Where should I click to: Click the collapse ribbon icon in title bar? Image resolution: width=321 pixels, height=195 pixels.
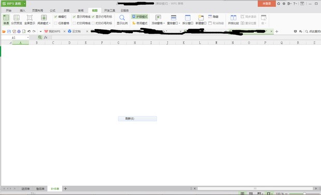[302, 4]
